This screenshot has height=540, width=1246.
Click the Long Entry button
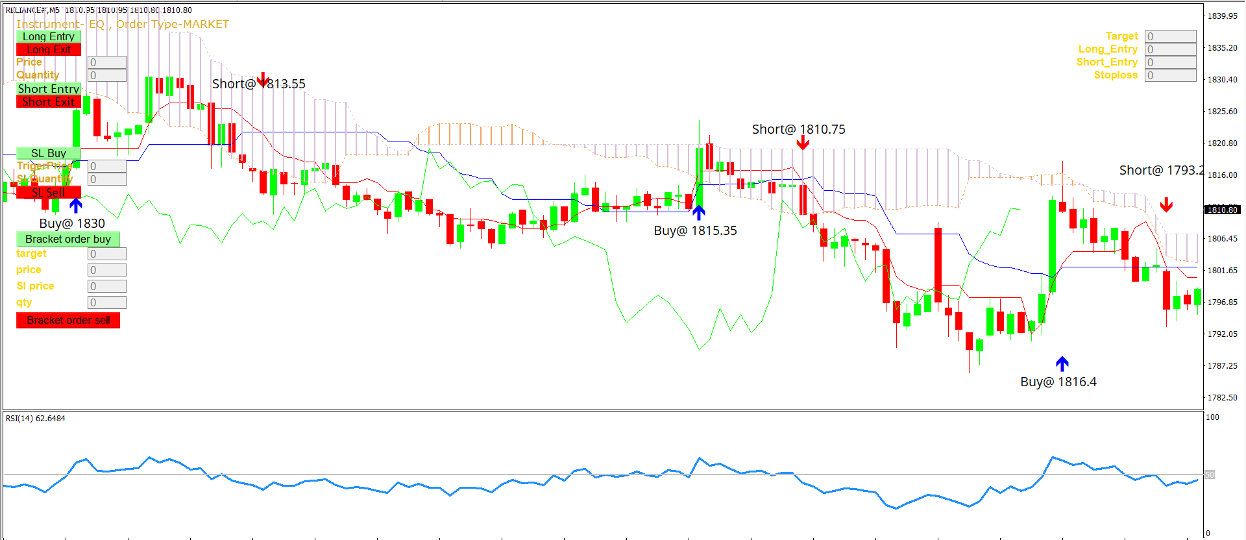(x=49, y=36)
